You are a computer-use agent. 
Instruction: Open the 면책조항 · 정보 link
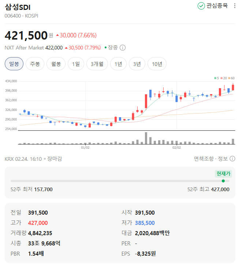click(x=211, y=159)
